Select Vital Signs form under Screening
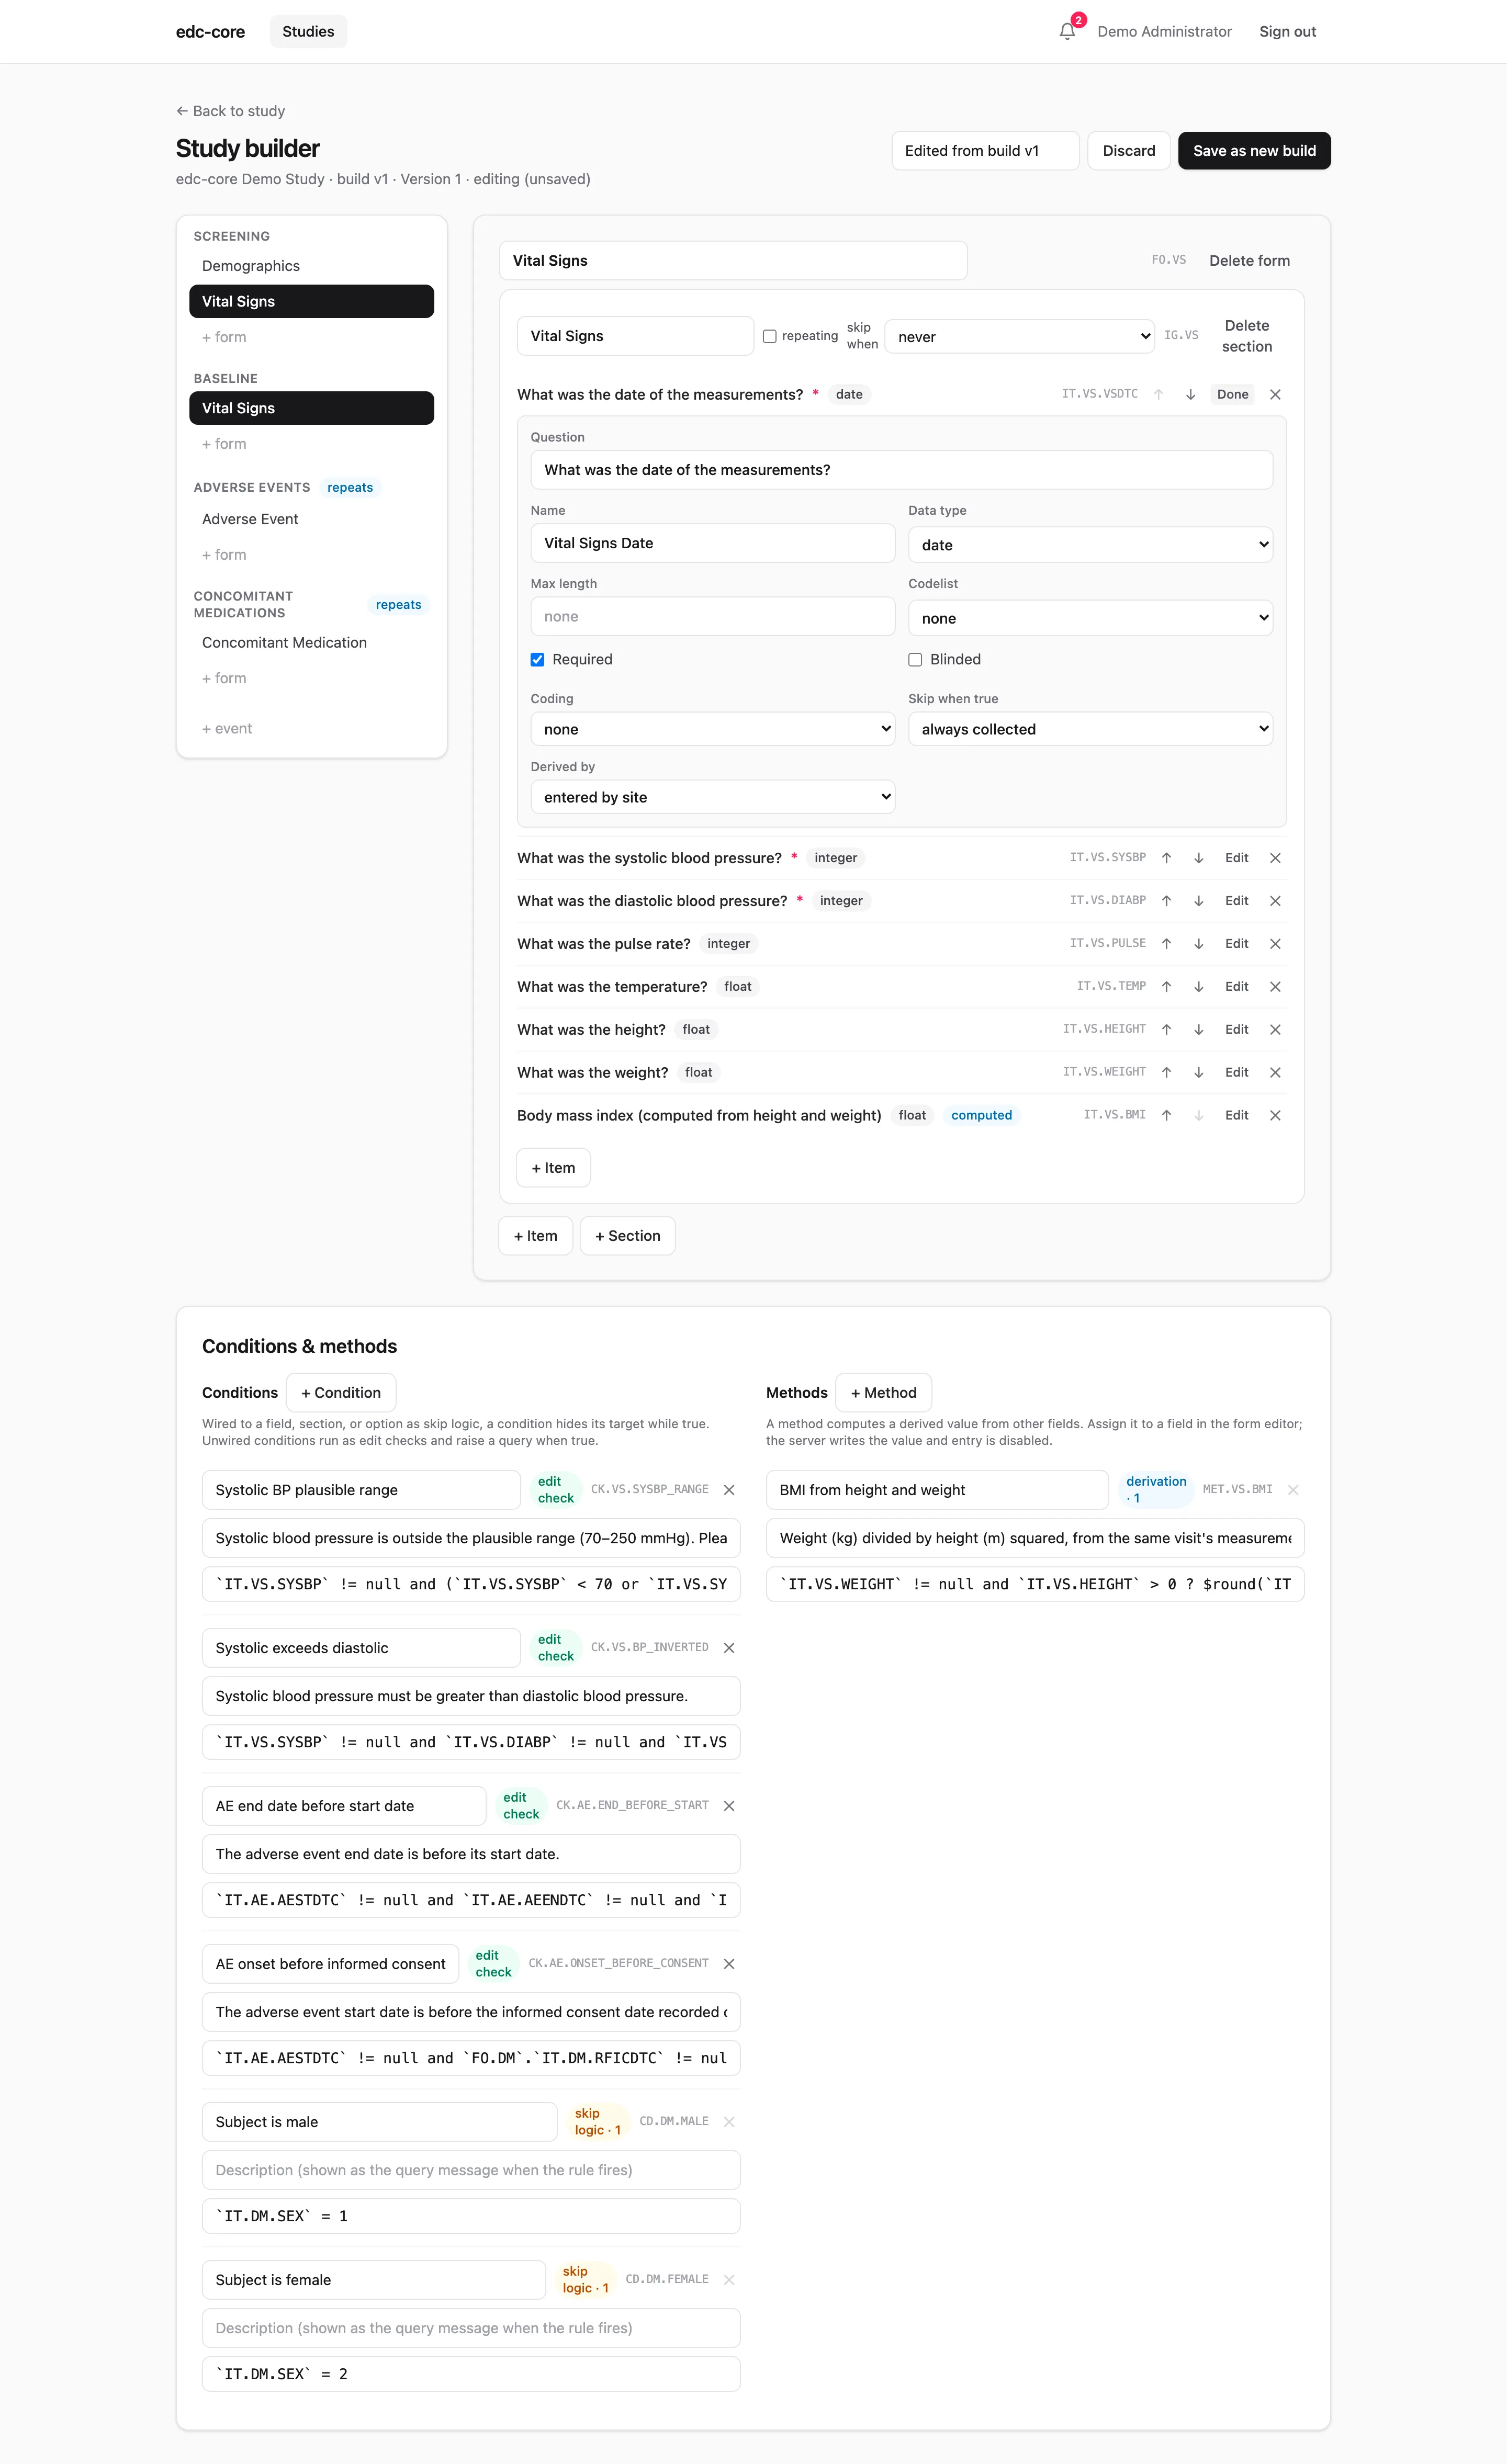Screen dimensions: 1507x2464 coord(311,301)
